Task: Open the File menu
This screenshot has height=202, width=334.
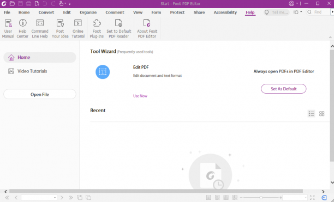Action: 7,13
